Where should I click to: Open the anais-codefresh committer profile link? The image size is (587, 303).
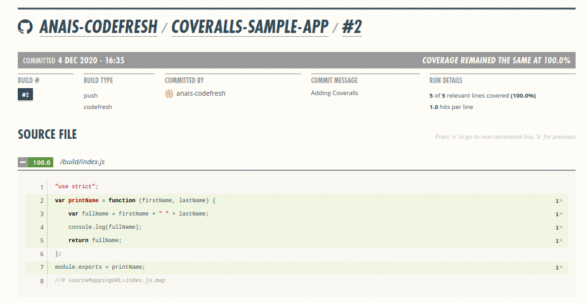(x=200, y=93)
